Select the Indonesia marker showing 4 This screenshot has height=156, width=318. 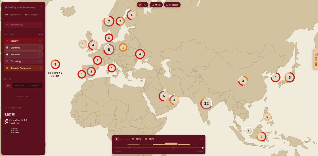(261, 137)
